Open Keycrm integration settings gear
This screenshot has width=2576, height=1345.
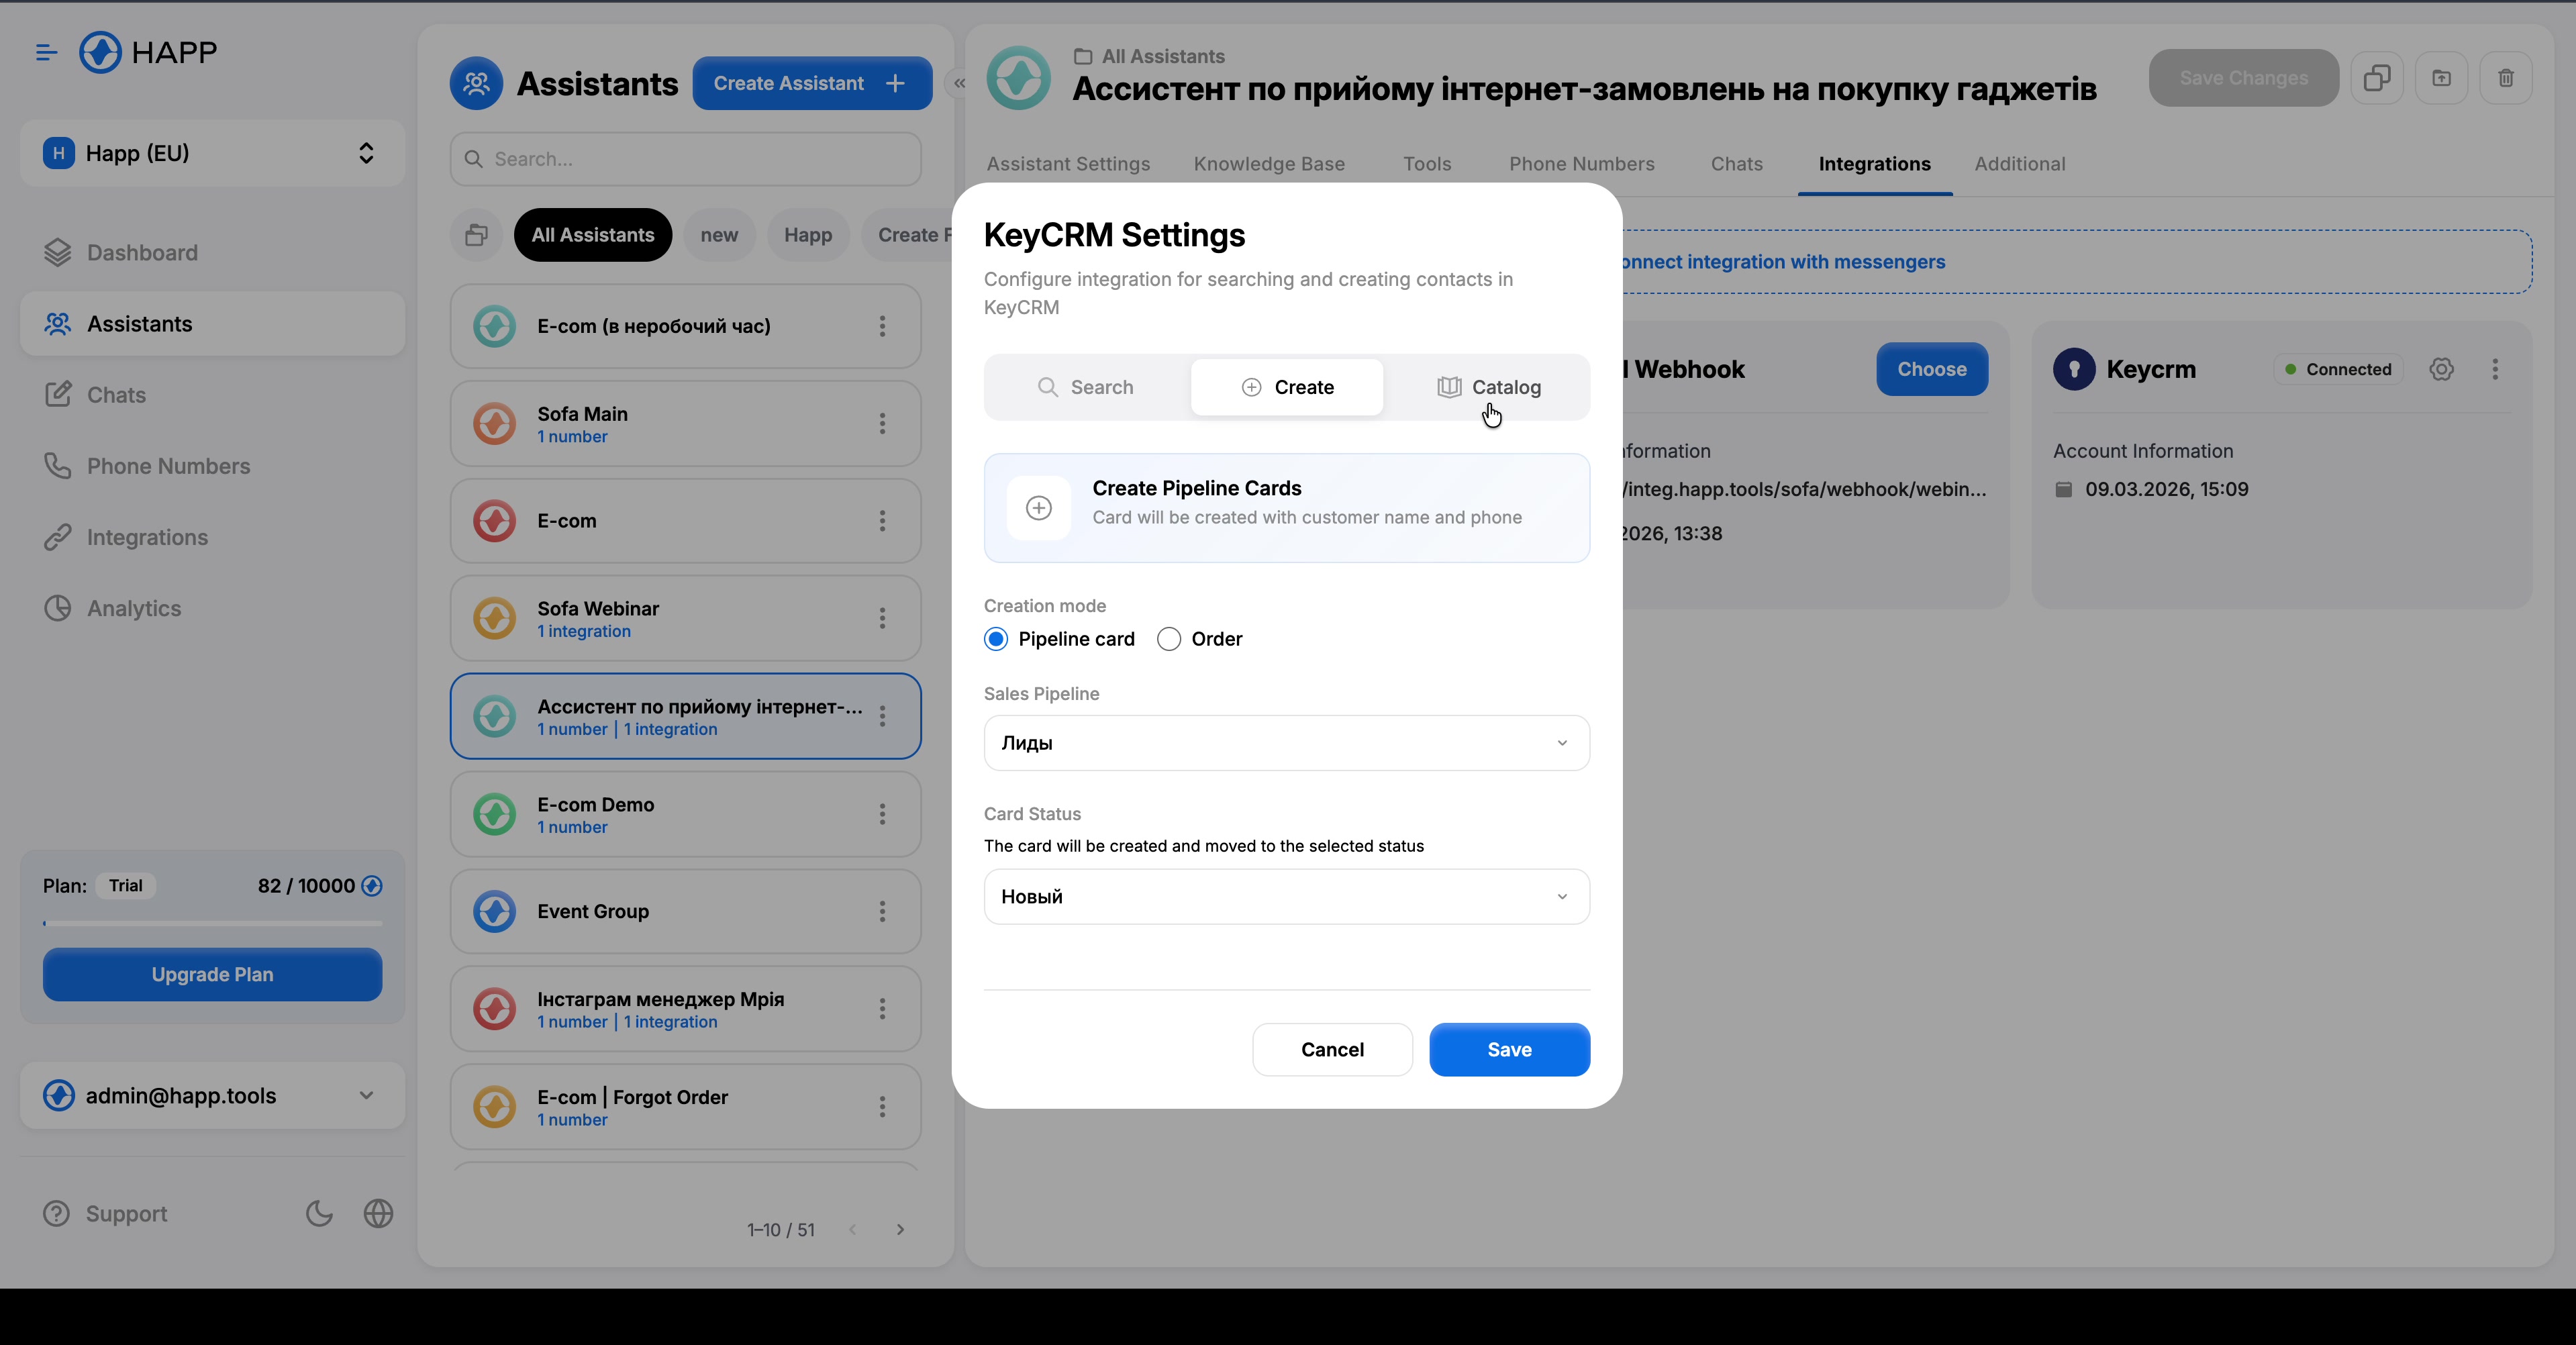(x=2442, y=369)
